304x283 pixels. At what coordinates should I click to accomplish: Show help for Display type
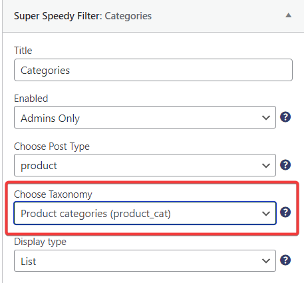285,260
